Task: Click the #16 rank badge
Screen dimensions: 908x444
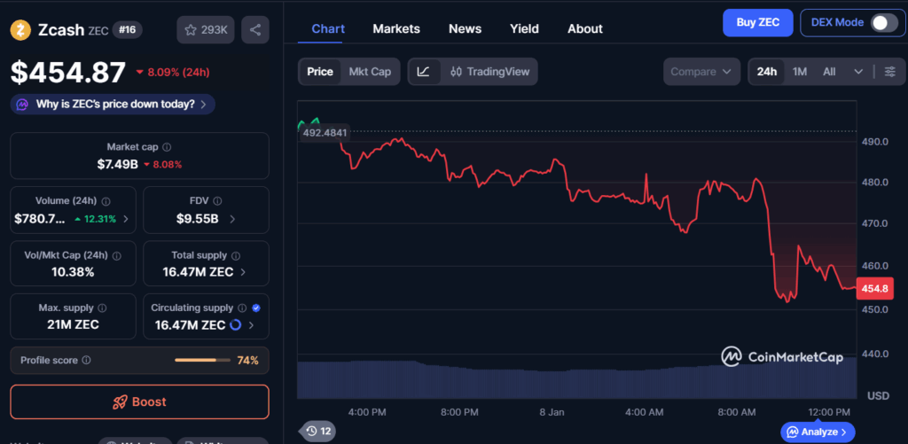Action: (127, 30)
